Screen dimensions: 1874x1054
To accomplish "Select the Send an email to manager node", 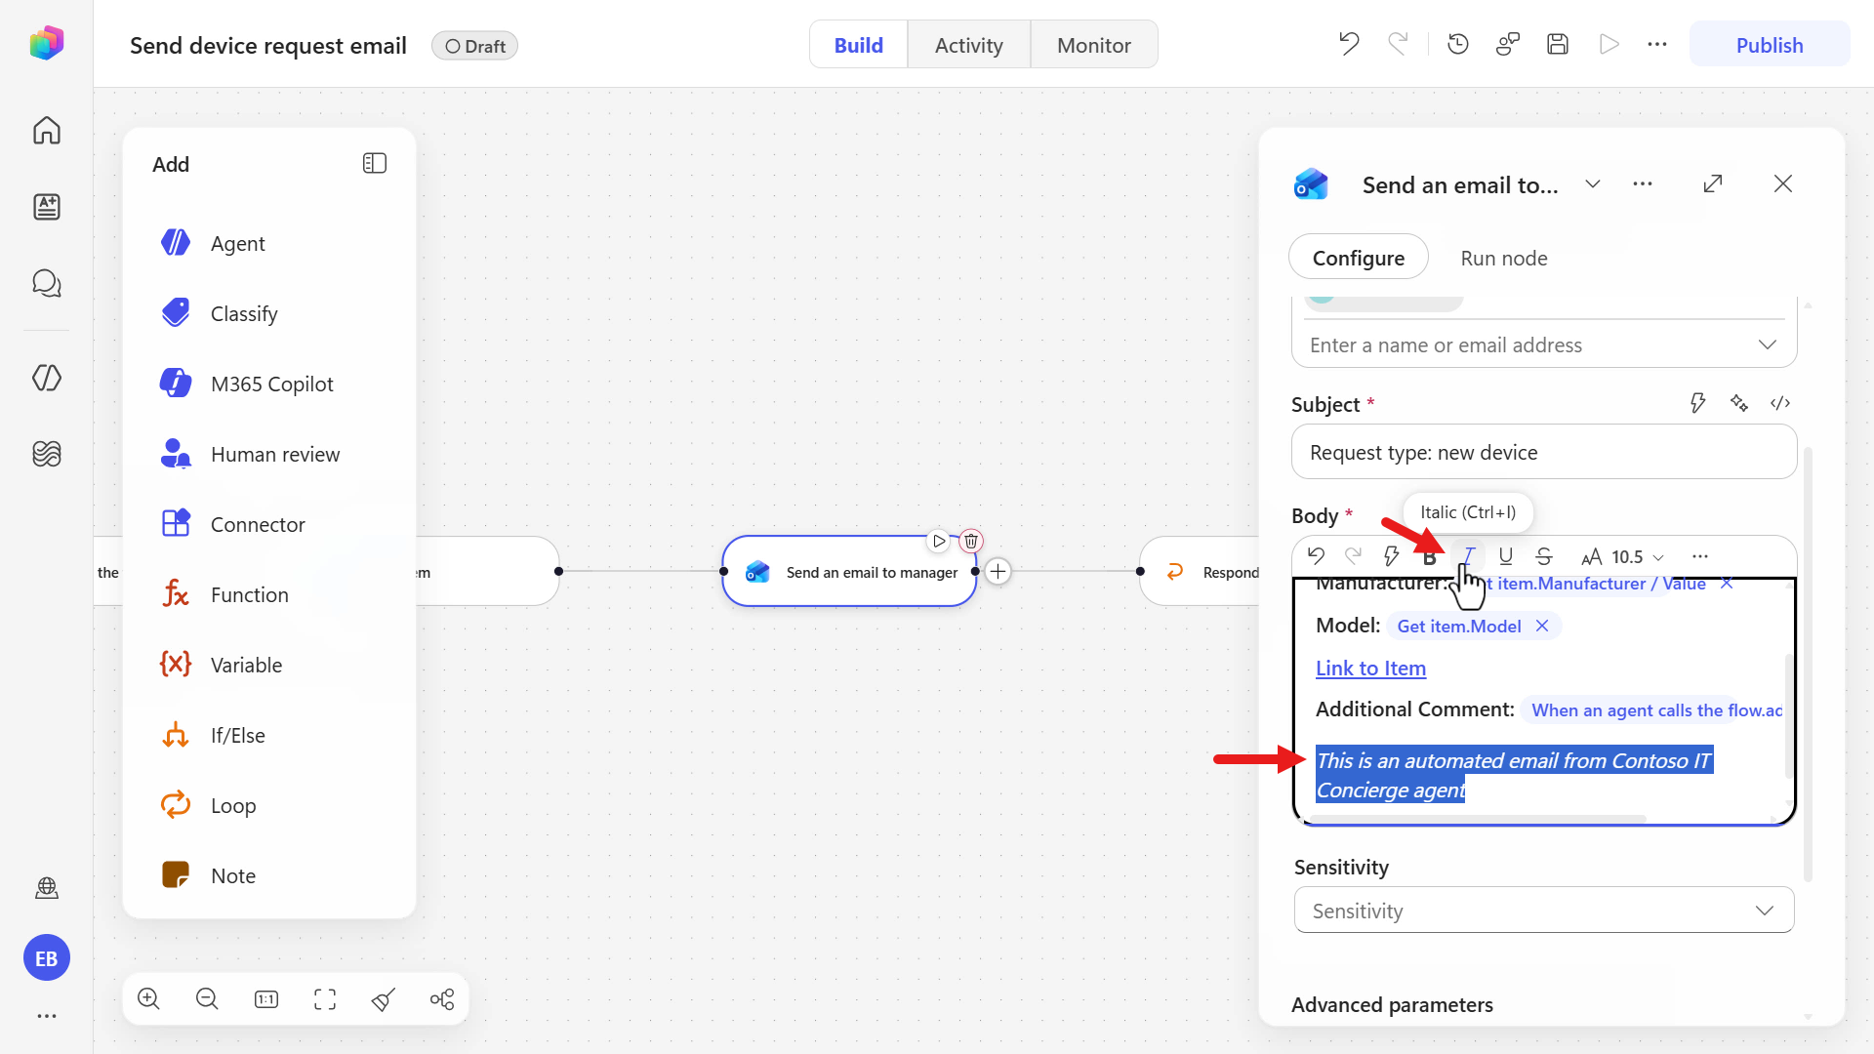I will coord(849,572).
